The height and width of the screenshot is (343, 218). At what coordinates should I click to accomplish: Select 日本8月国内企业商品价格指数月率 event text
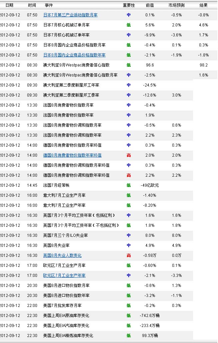tap(74, 45)
